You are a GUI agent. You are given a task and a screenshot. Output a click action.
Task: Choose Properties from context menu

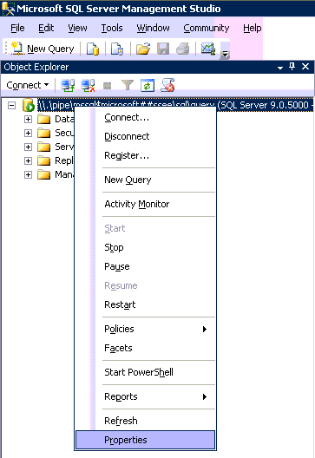[145, 440]
